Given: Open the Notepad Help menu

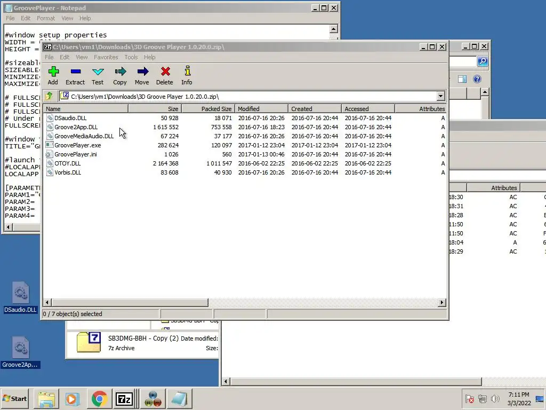Looking at the screenshot, I should (x=85, y=18).
